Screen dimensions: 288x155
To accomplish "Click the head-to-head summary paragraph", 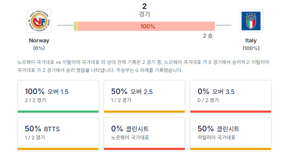I will point(143,66).
